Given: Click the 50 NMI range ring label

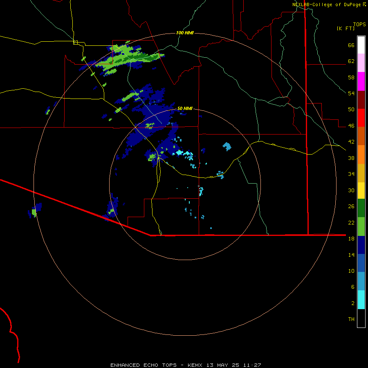Looking at the screenshot, I should tap(185, 108).
